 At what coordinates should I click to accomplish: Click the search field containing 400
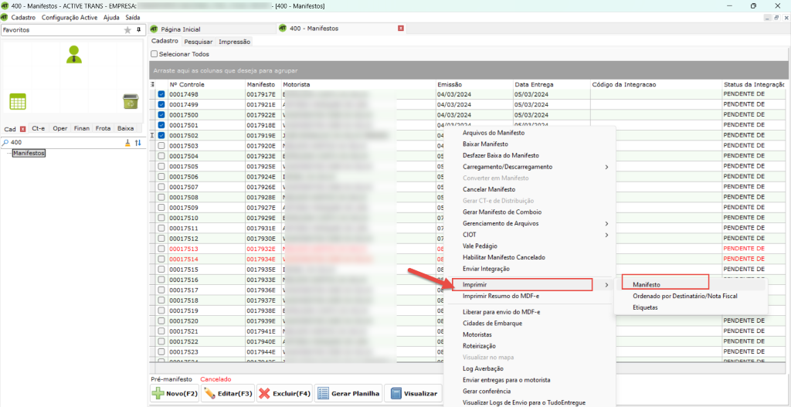point(62,143)
